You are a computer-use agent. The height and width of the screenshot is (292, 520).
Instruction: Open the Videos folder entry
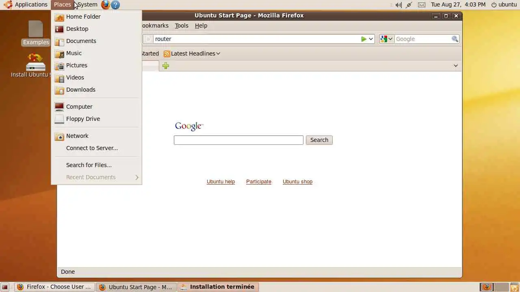point(96,77)
